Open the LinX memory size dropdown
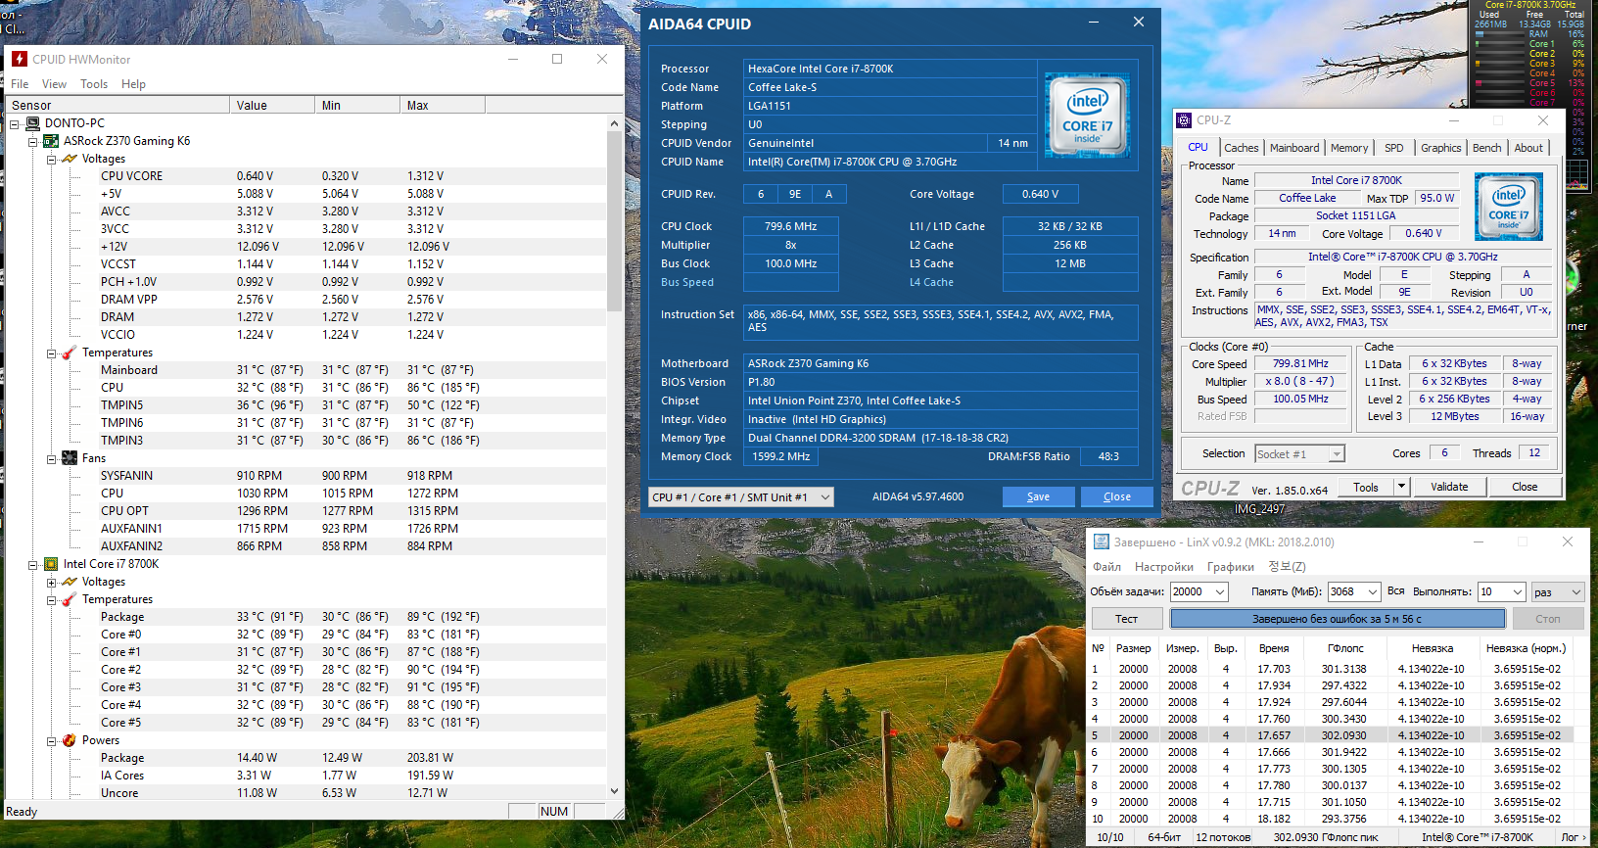The image size is (1598, 848). coord(1373,592)
